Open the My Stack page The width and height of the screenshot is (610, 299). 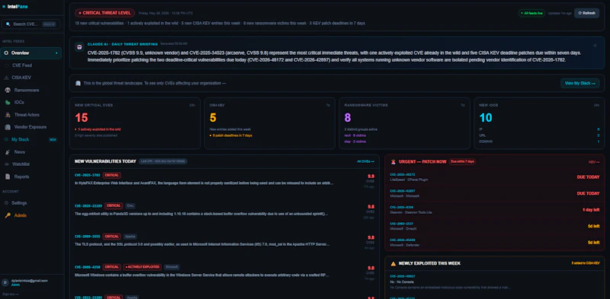pyautogui.click(x=30, y=139)
